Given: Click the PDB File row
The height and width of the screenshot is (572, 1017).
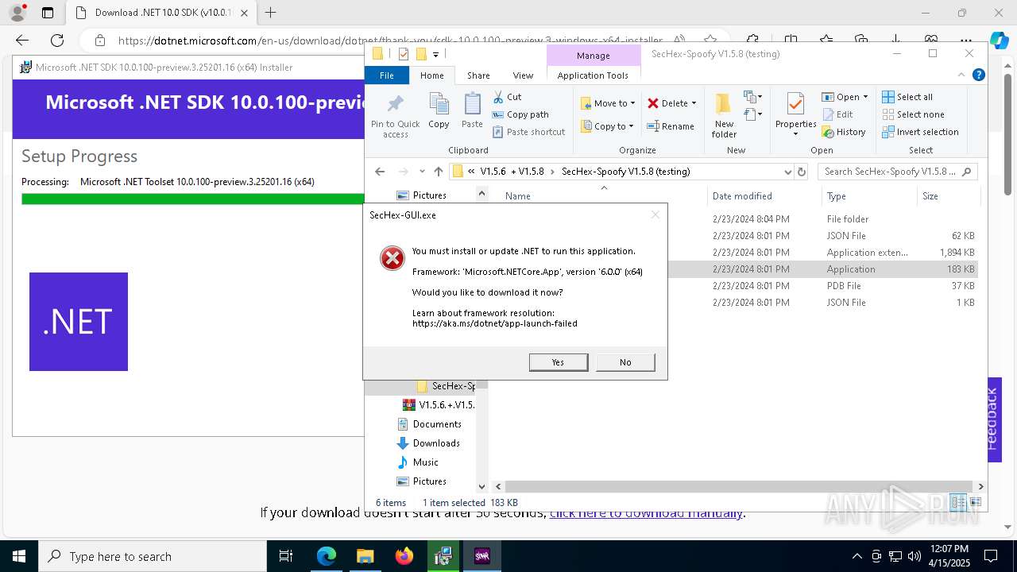Looking at the screenshot, I should coord(741,286).
